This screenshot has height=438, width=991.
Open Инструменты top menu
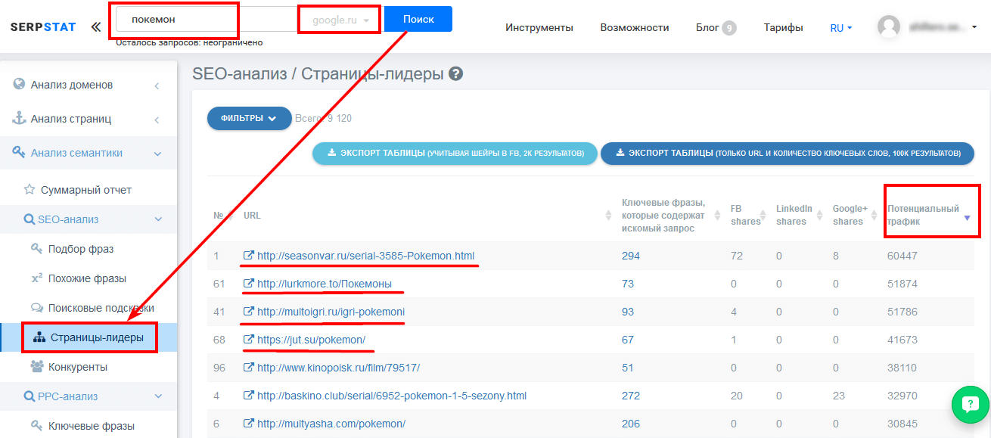(x=539, y=28)
